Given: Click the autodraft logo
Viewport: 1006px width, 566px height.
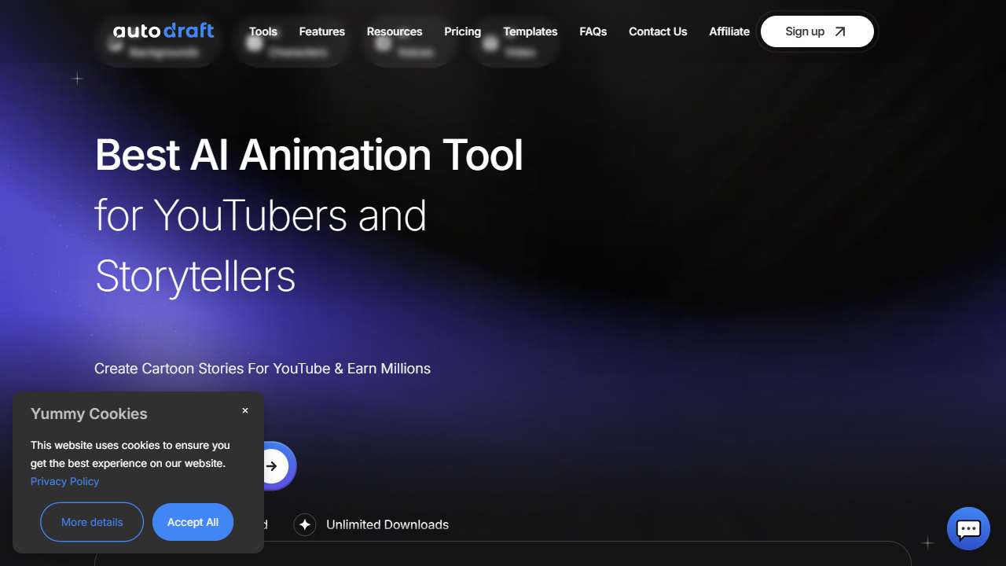Looking at the screenshot, I should pos(163,31).
